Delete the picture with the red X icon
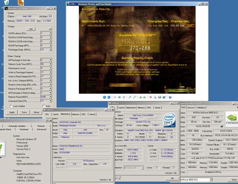 click(151, 97)
